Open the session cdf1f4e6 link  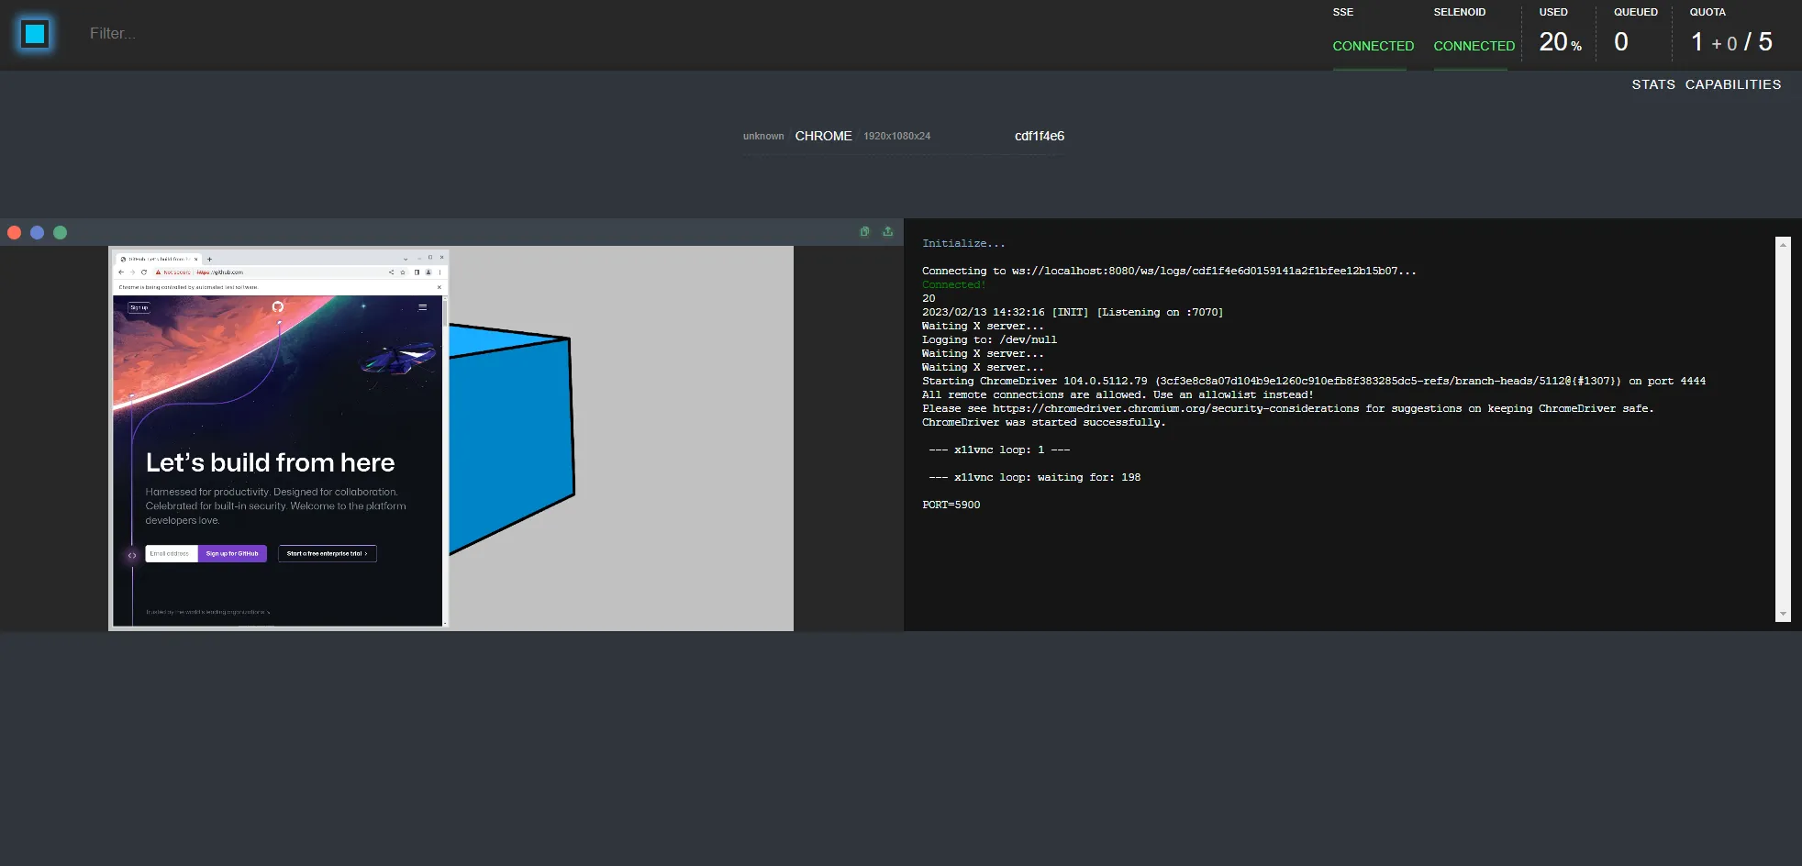[1038, 136]
